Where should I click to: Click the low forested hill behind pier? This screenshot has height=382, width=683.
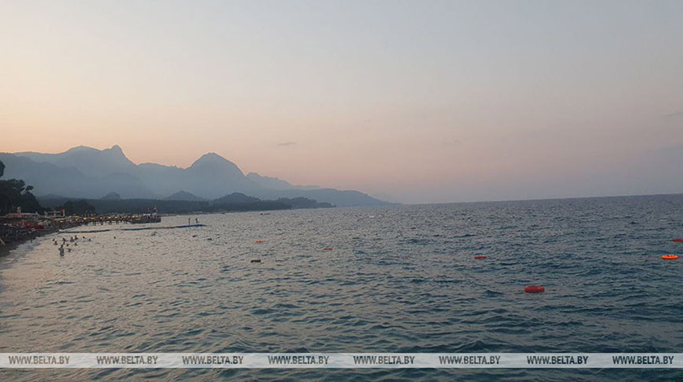236,199
